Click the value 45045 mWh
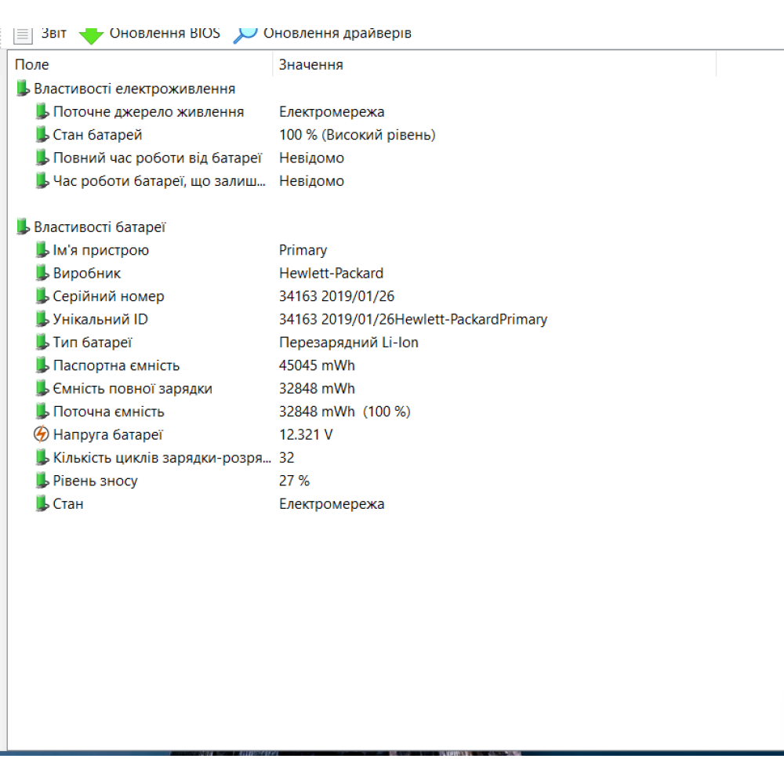The height and width of the screenshot is (784, 784). tap(317, 365)
